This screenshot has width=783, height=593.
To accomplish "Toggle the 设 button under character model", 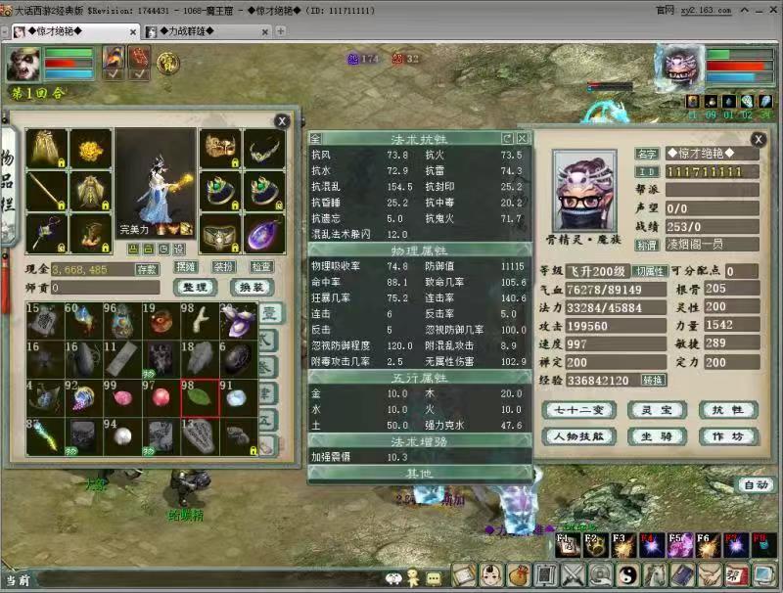I will pos(179,249).
